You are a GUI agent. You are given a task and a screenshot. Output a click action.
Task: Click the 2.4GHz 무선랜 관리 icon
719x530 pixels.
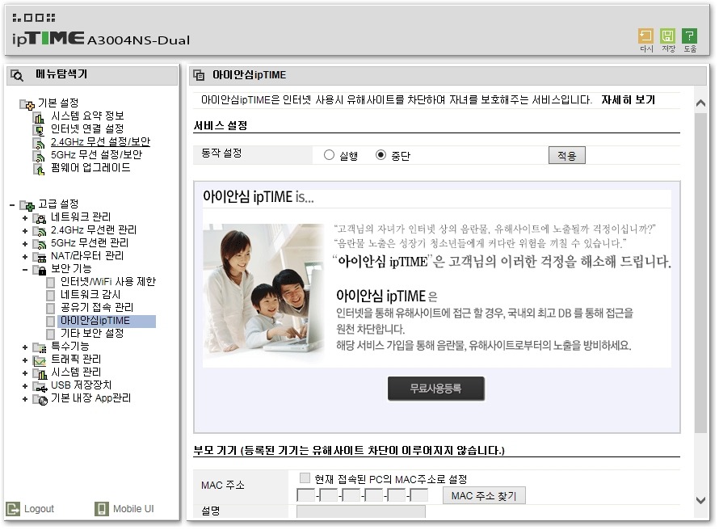40,230
